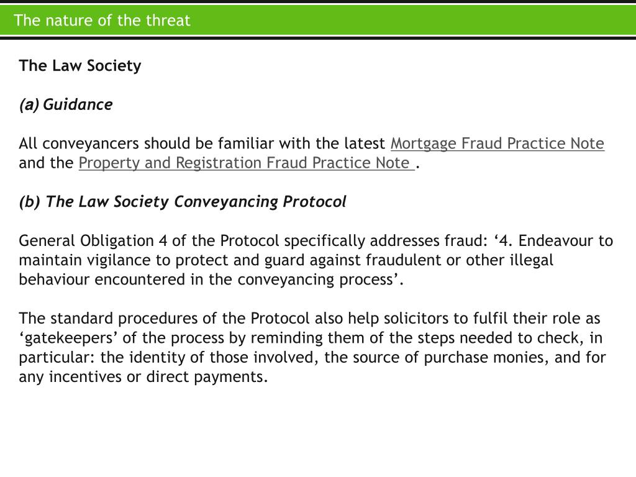Open Property and Registration Fraud Practice Note link
Image resolution: width=636 pixels, height=477 pixels.
[x=246, y=163]
